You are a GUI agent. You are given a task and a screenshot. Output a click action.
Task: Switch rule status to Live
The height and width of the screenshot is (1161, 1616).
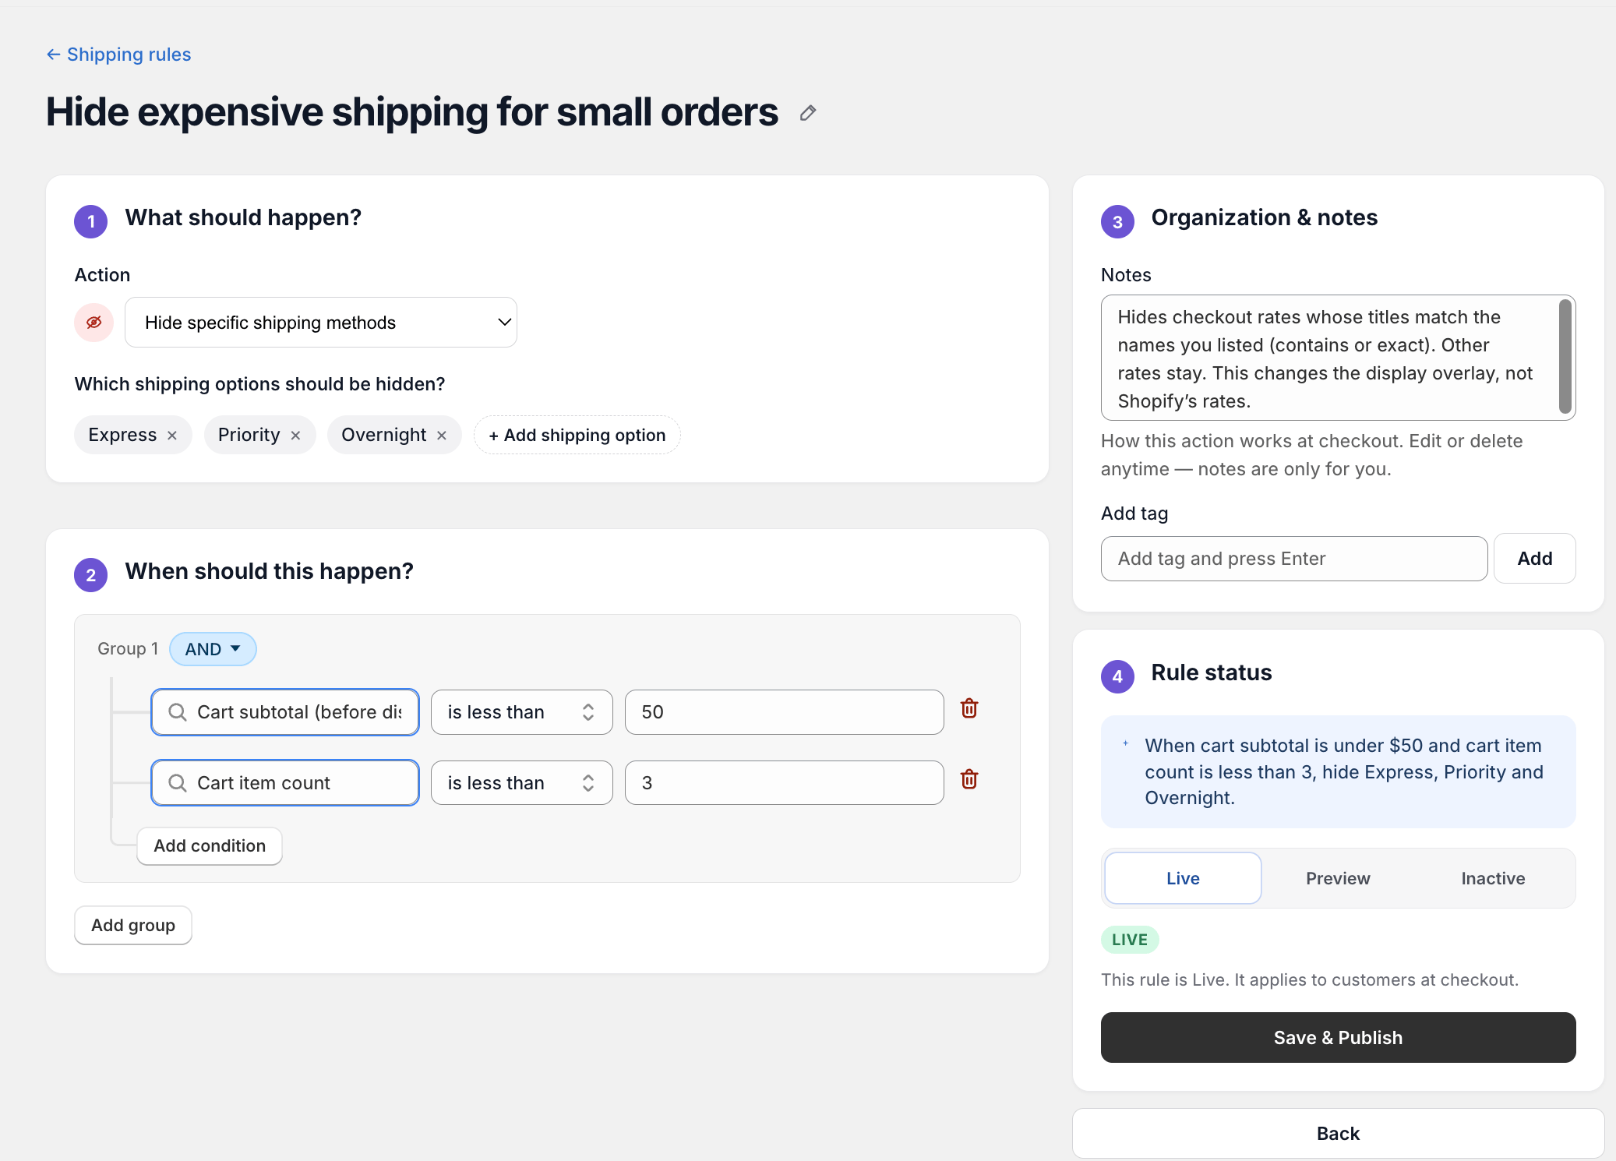click(1183, 878)
